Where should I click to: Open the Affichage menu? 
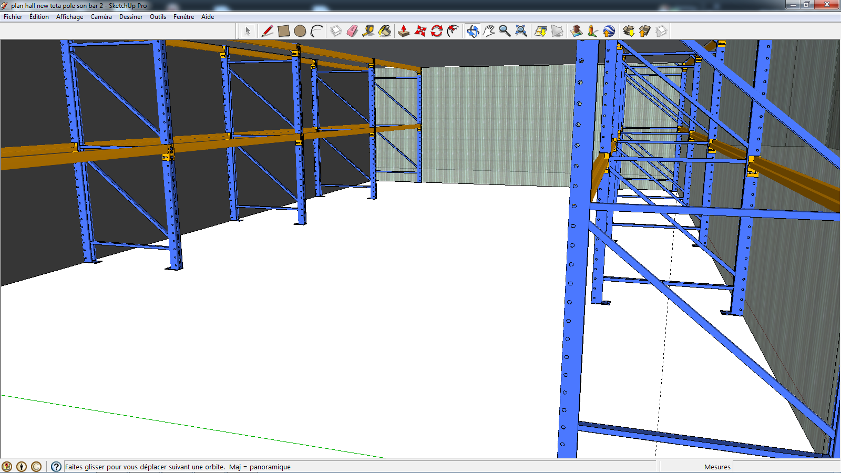69,17
